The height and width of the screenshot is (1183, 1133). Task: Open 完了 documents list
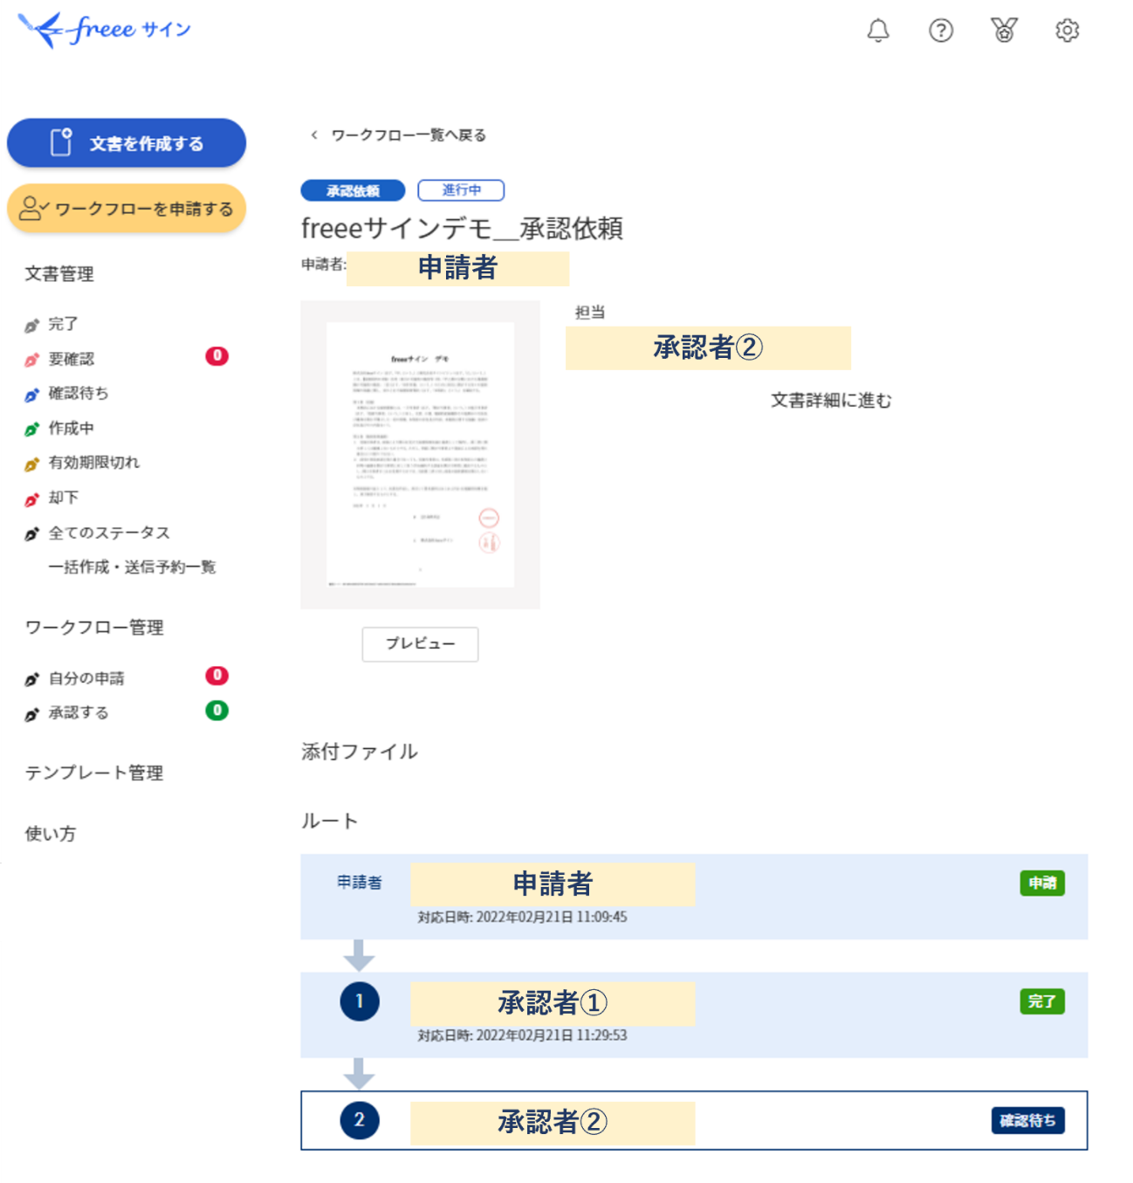pyautogui.click(x=63, y=324)
